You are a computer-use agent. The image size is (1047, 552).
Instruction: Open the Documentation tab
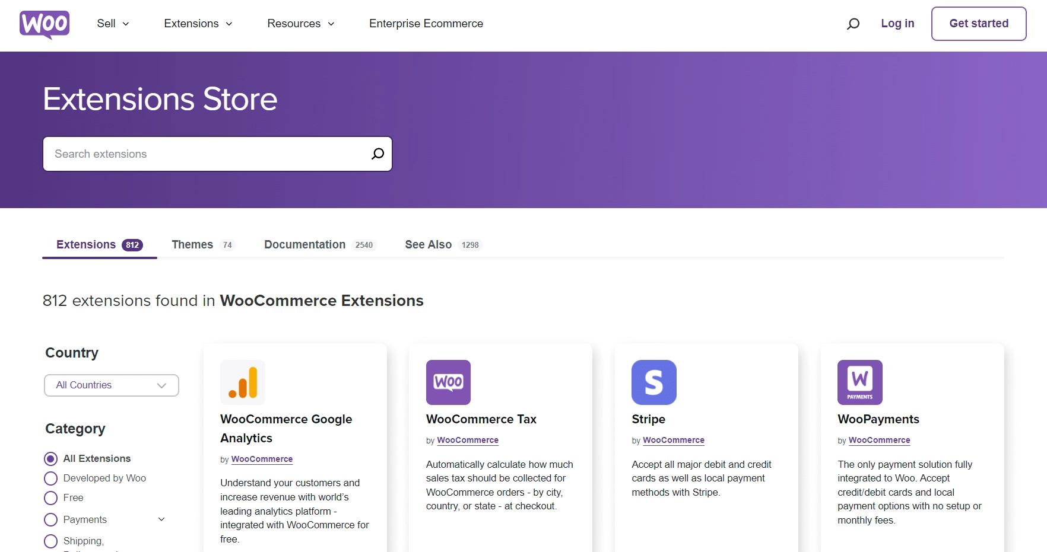tap(304, 244)
